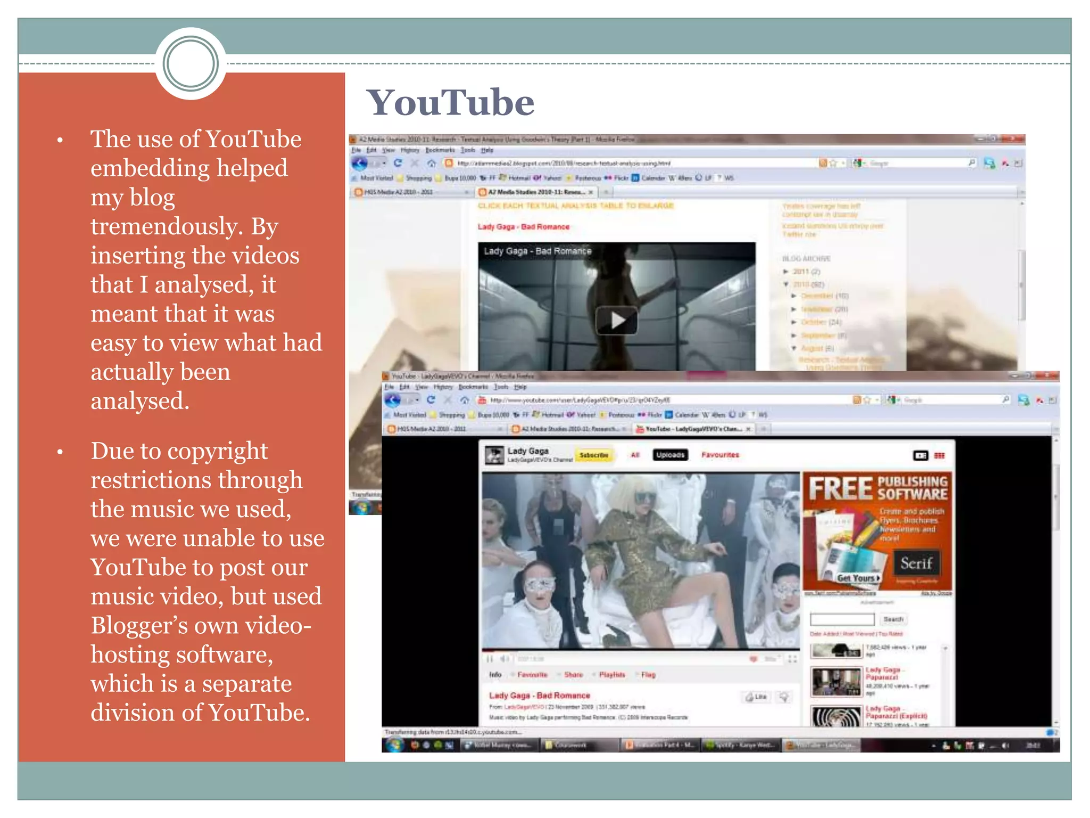Switch to player view icon on Lady Gaga channel
Image resolution: width=1090 pixels, height=818 pixels.
[921, 455]
